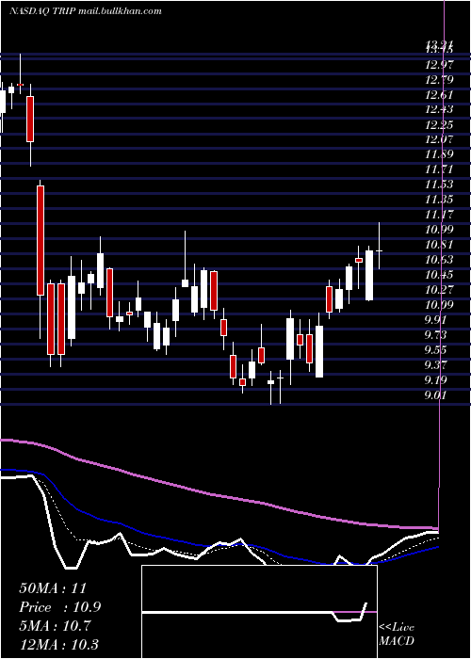Click the NASDAQ TRIP chart title

[x=86, y=11]
